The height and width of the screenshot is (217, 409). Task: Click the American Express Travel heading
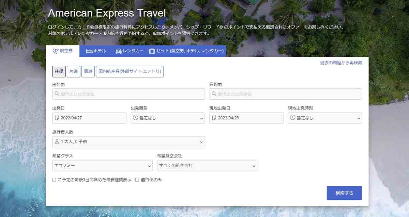coord(107,13)
